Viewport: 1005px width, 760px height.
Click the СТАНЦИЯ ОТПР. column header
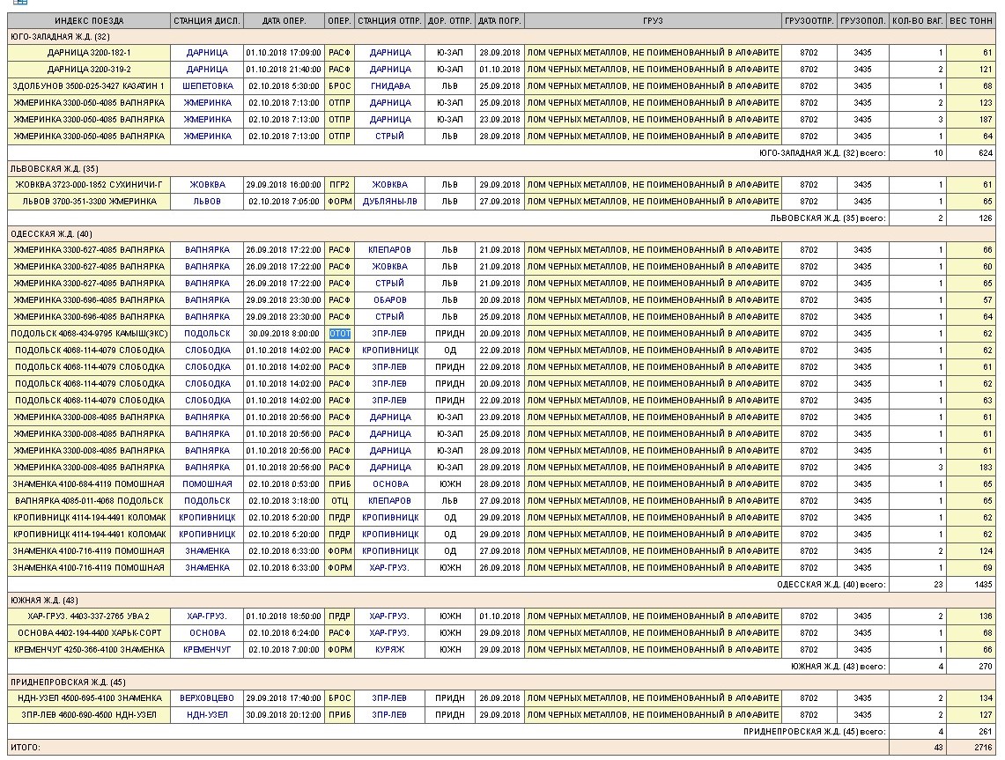coord(389,20)
